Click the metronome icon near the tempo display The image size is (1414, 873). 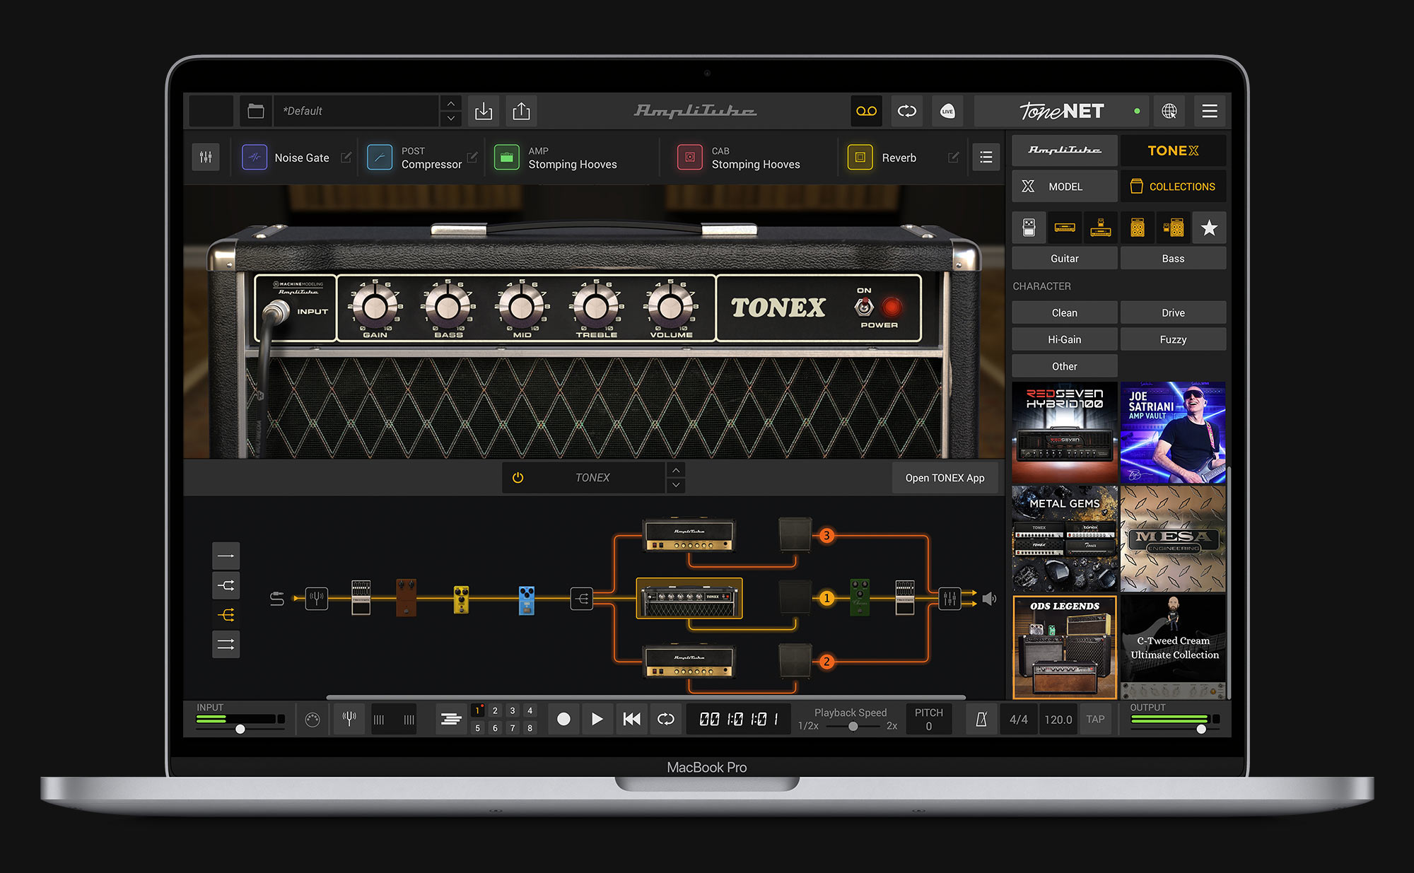(981, 718)
